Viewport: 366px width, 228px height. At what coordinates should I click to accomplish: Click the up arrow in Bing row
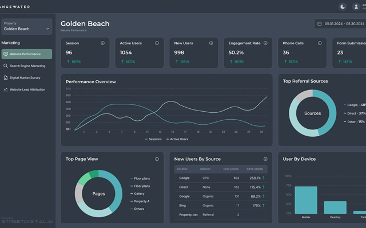pyautogui.click(x=263, y=205)
